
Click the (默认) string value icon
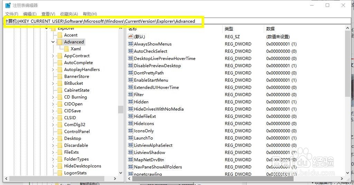[x=131, y=36]
